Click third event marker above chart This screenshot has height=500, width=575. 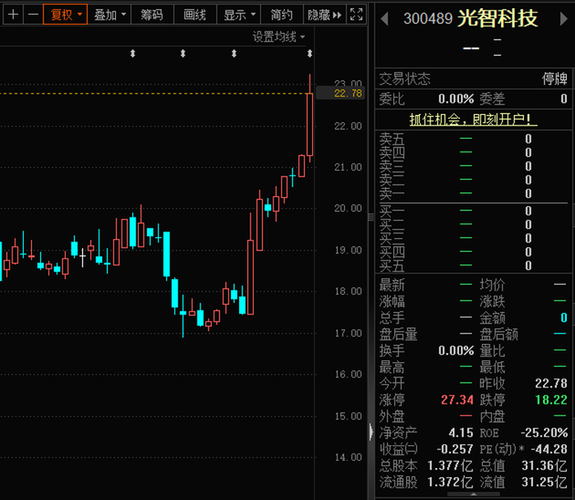tap(234, 53)
